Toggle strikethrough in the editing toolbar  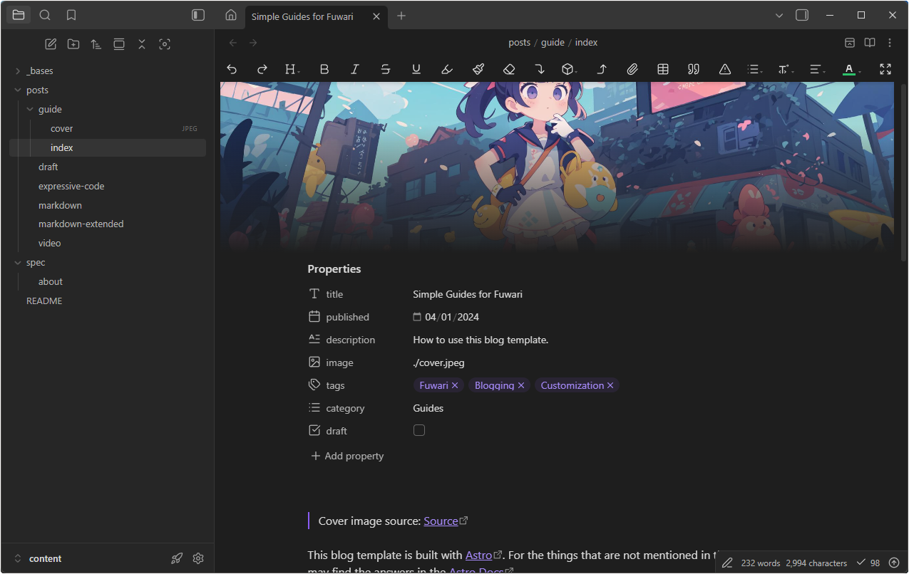[385, 69]
